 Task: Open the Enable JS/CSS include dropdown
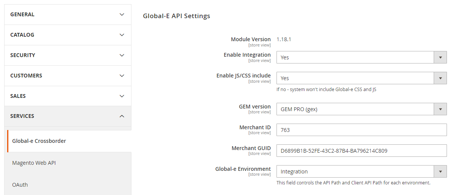pyautogui.click(x=361, y=78)
